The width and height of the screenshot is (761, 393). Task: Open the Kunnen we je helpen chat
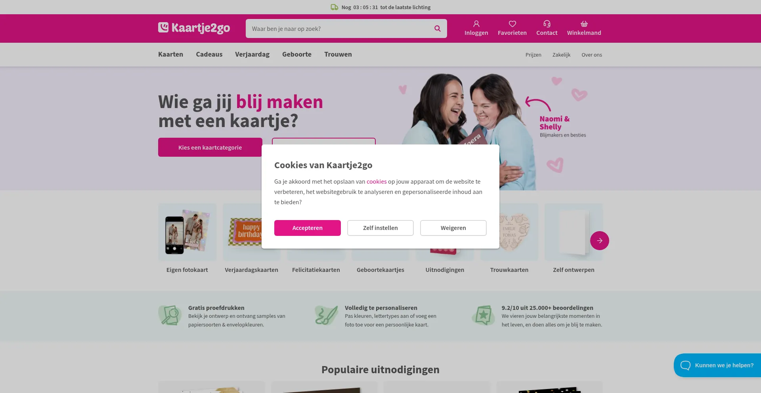coord(717,365)
